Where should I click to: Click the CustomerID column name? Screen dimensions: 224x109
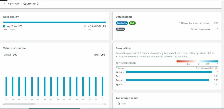pos(31,4)
